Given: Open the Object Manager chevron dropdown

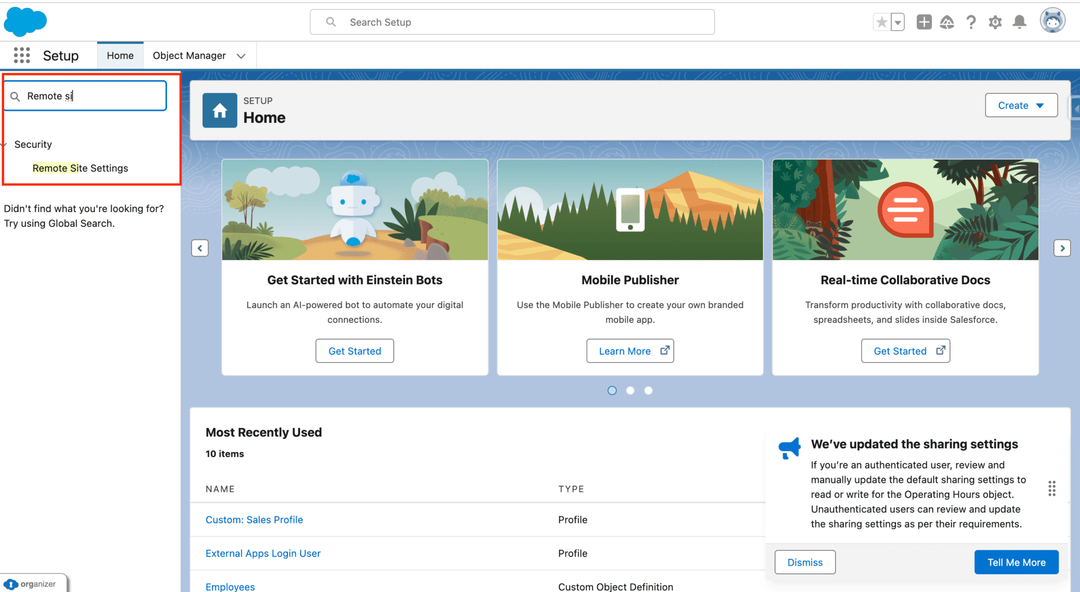Looking at the screenshot, I should click(x=241, y=55).
